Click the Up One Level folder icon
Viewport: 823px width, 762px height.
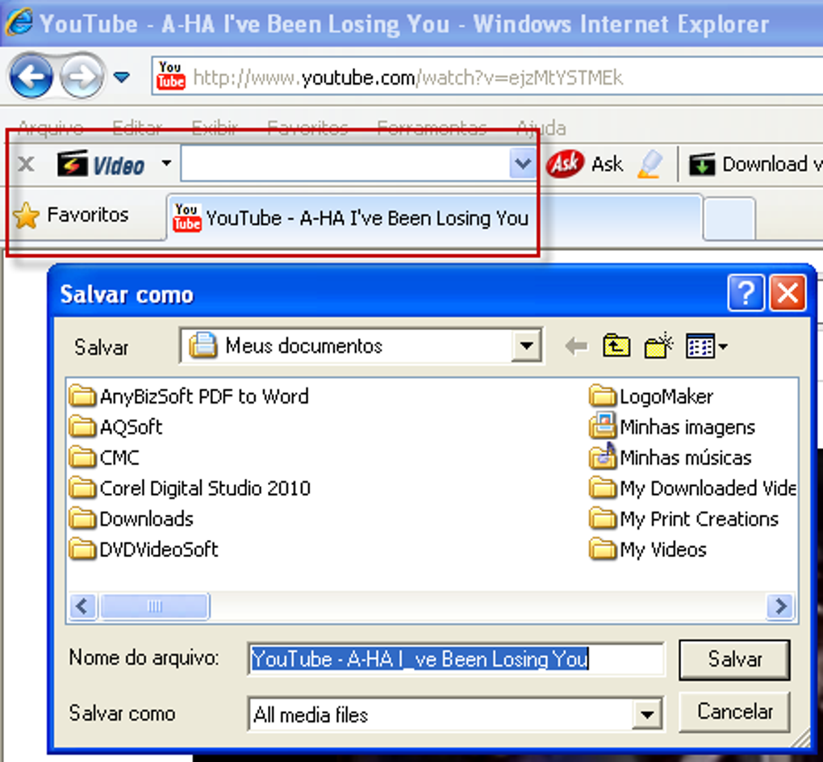[616, 346]
